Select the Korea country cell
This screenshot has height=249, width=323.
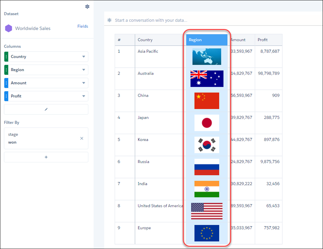[x=161, y=145]
